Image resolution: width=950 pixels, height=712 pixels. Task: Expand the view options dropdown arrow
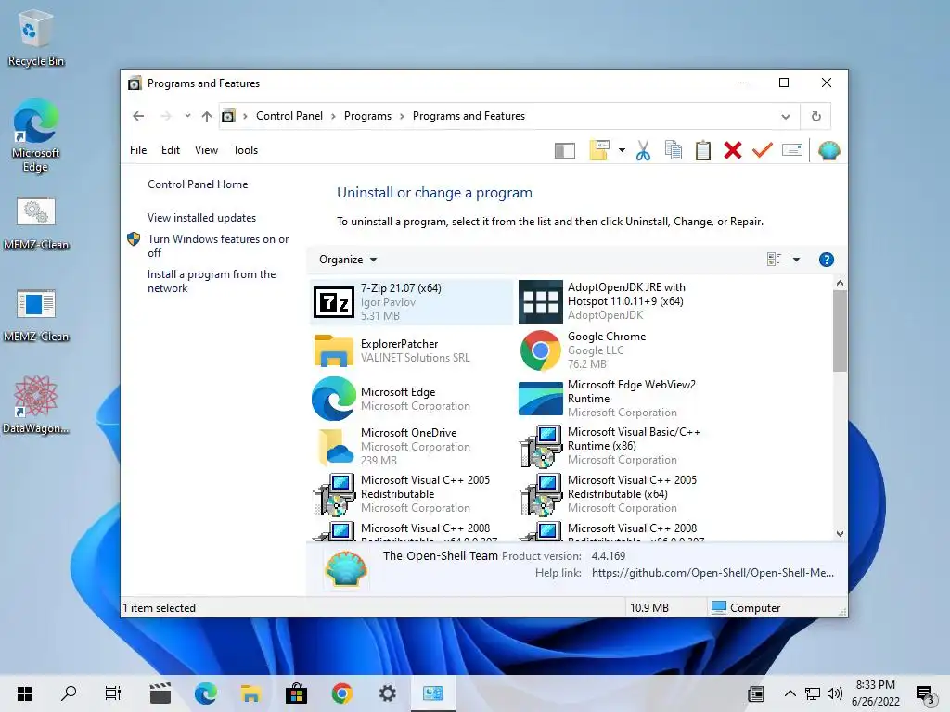coord(796,260)
